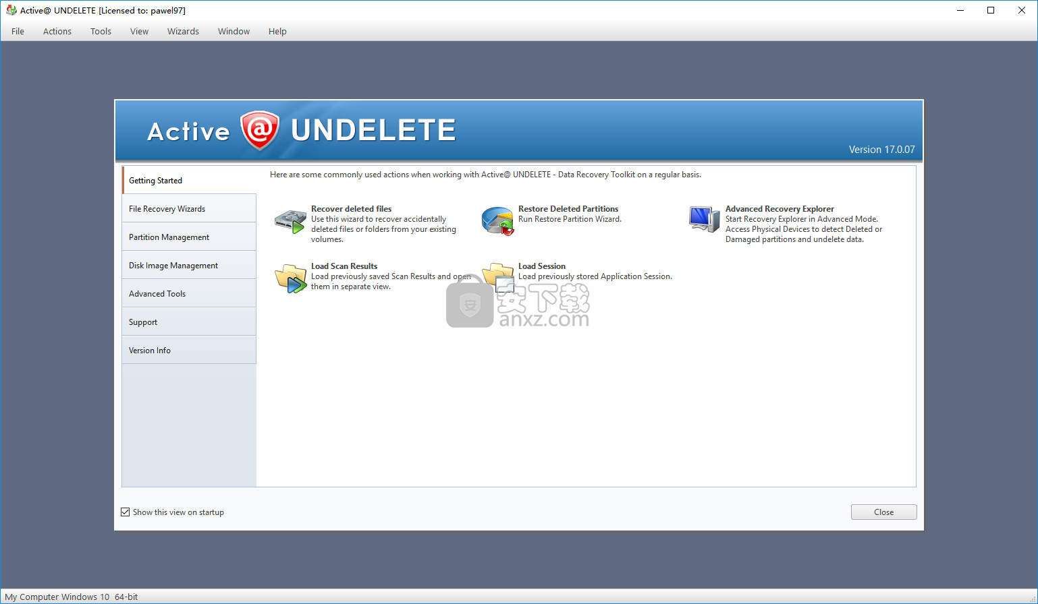
Task: Click the Load Session link title
Action: (542, 266)
